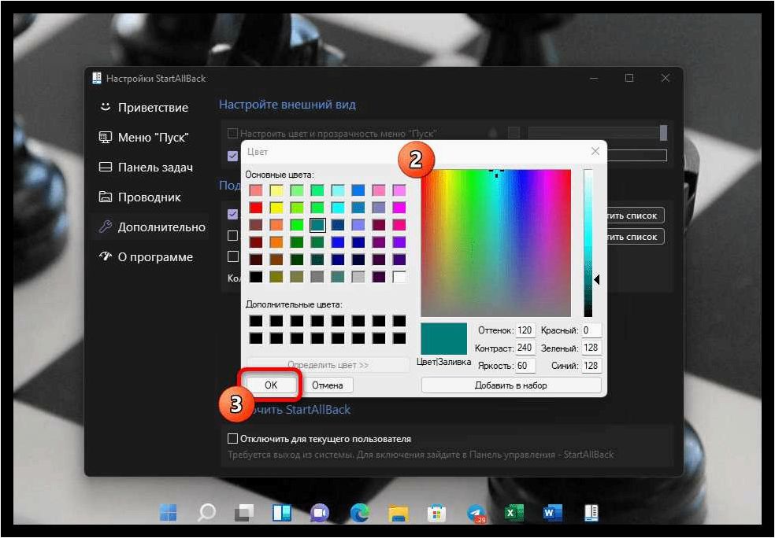The height and width of the screenshot is (538, 775).
Task: Select the hot pink basic color swatch
Action: 399,225
